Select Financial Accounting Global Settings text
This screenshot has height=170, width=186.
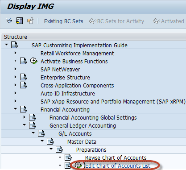(x=93, y=117)
